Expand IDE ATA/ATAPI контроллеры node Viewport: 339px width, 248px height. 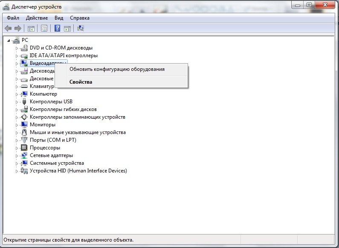pyautogui.click(x=17, y=56)
